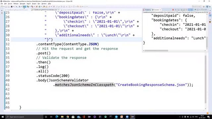
Task: Expand the Display Selected Console dropdown
Action: [200, 10]
